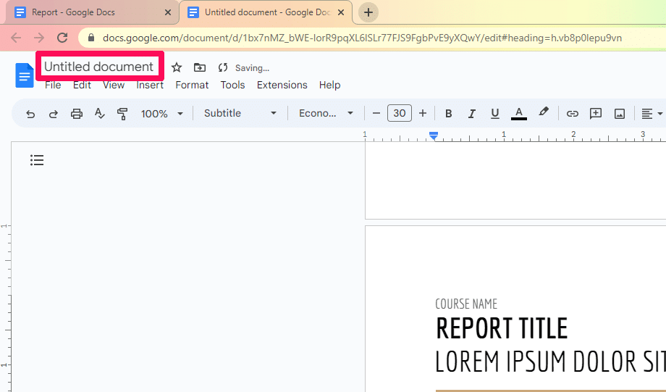
Task: Show the document outline icon
Action: tap(37, 160)
